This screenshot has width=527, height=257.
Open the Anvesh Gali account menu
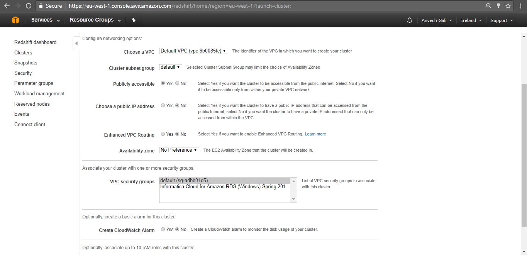click(x=437, y=20)
